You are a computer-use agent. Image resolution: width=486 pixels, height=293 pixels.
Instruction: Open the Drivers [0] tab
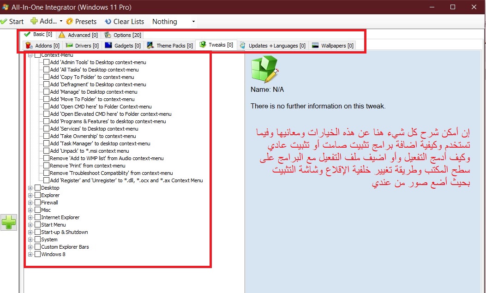pos(82,46)
